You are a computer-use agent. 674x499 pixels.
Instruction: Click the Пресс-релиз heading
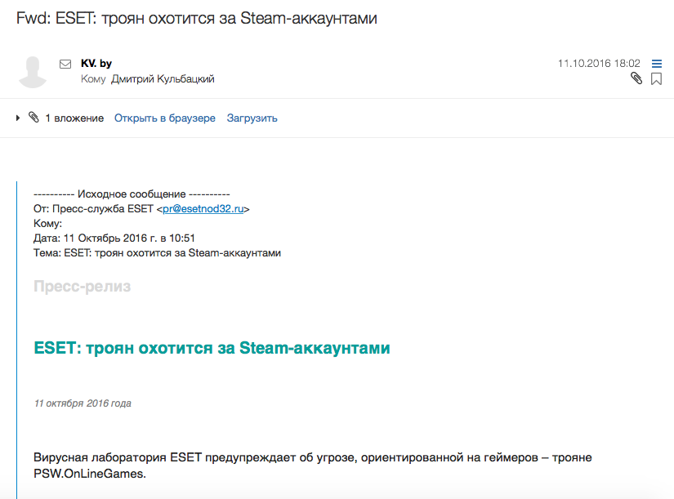click(82, 286)
